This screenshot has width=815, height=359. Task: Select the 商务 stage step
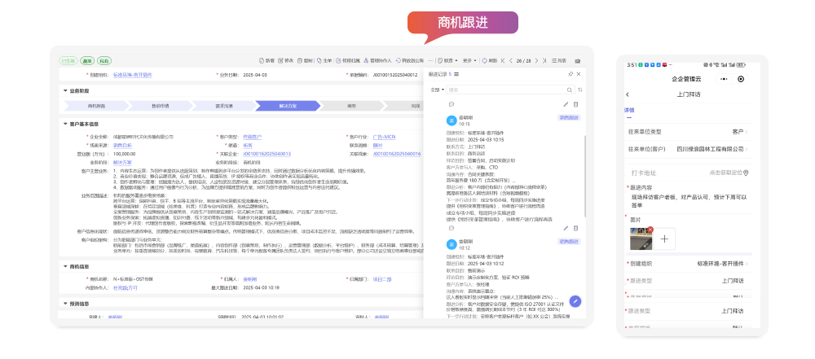pyautogui.click(x=351, y=106)
